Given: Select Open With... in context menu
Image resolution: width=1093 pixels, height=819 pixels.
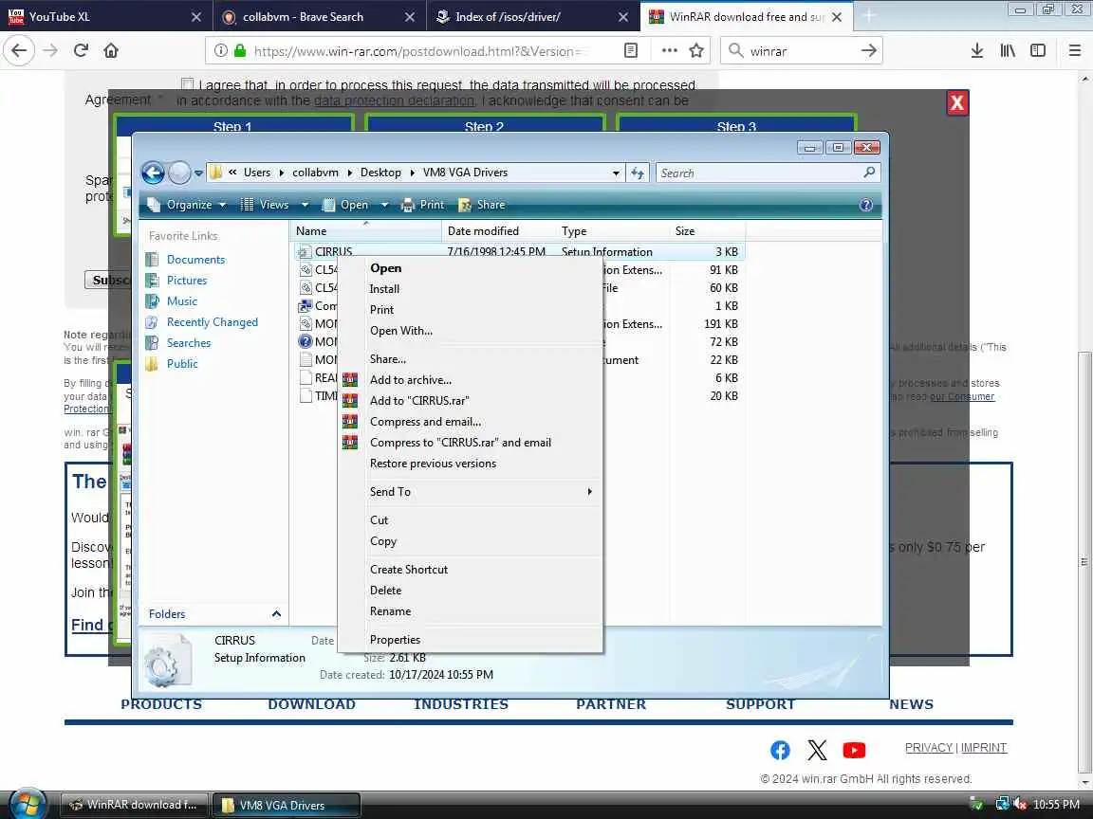Looking at the screenshot, I should 471,331.
